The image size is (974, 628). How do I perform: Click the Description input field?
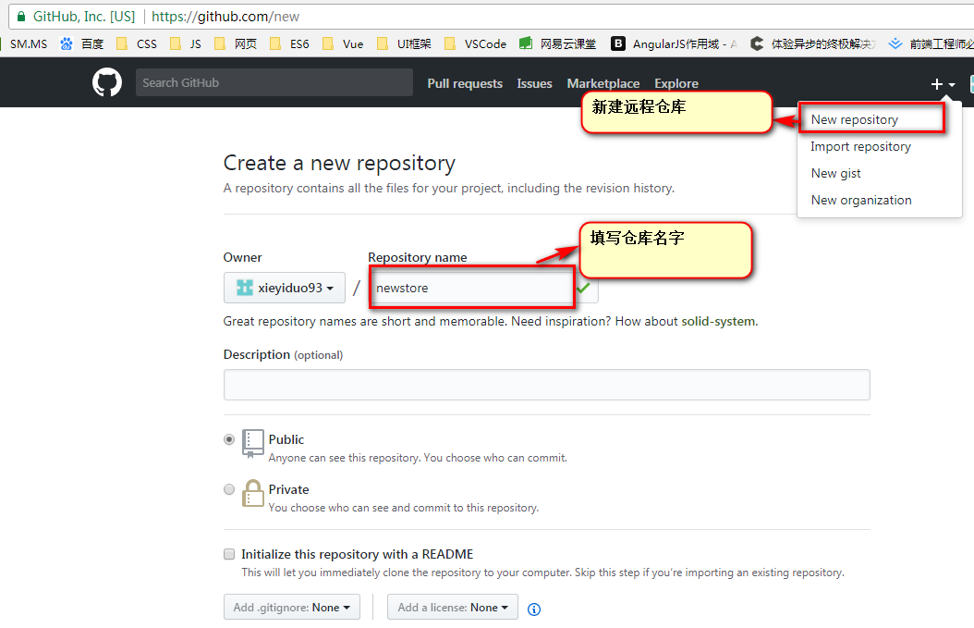click(547, 385)
